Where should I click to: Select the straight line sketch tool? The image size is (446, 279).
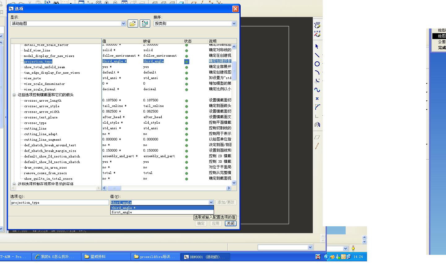tap(317, 55)
